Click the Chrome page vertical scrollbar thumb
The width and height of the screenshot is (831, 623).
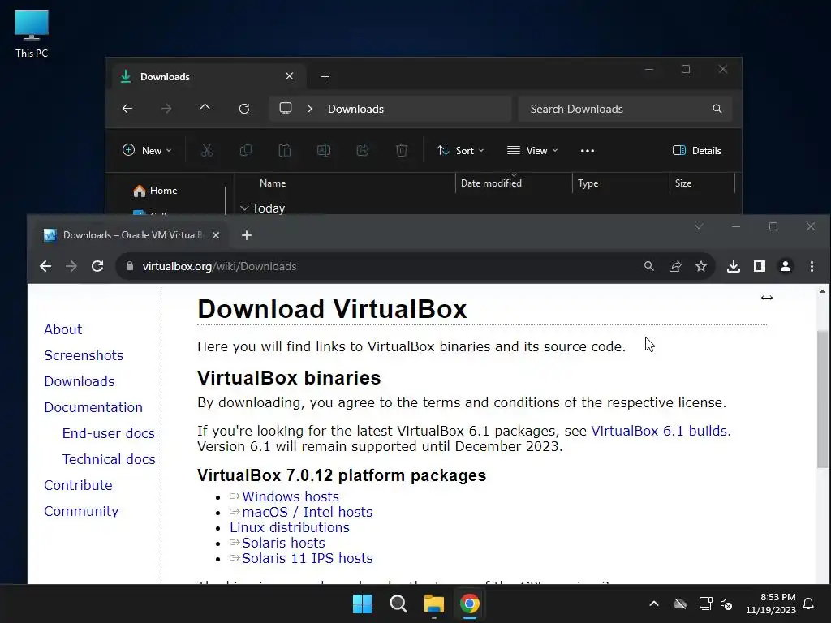coord(822,399)
